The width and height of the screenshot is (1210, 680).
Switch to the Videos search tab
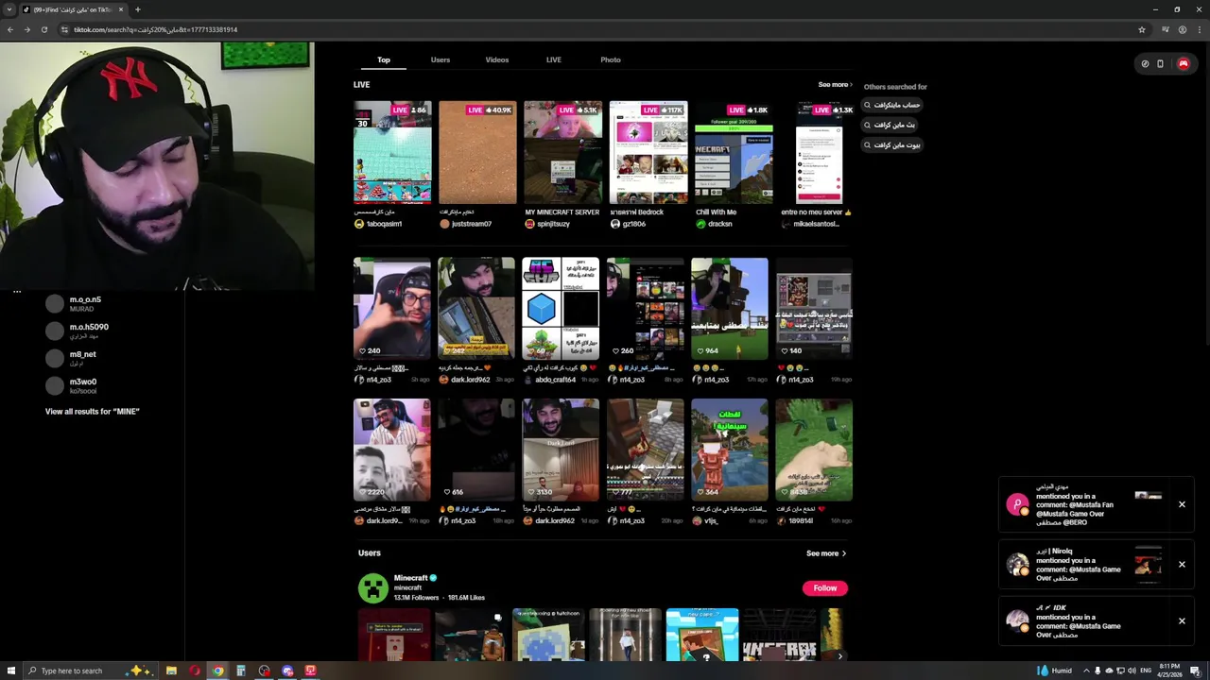(x=497, y=59)
